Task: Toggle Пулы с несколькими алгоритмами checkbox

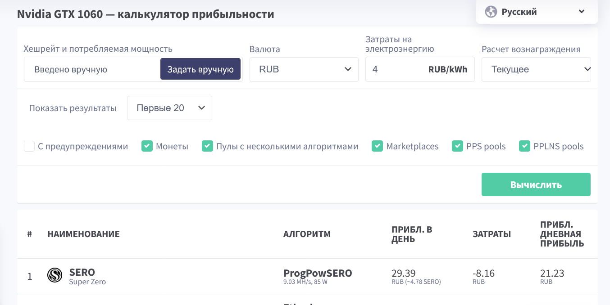Action: click(x=207, y=146)
